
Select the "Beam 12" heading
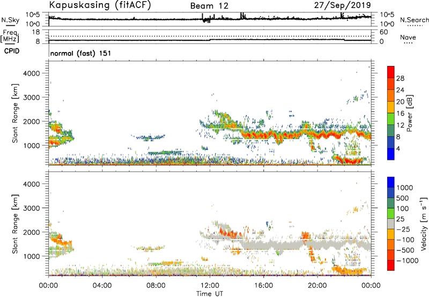point(209,6)
